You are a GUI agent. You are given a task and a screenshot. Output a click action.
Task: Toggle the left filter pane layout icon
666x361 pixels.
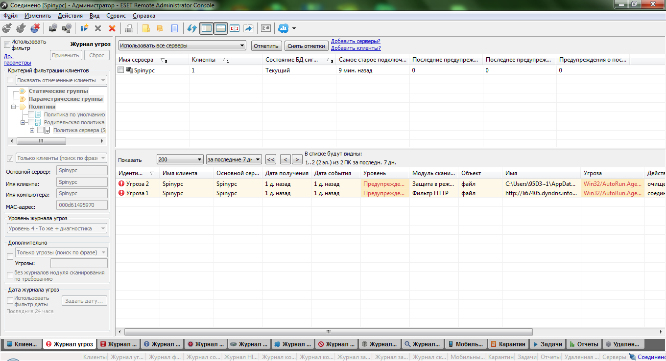point(207,28)
